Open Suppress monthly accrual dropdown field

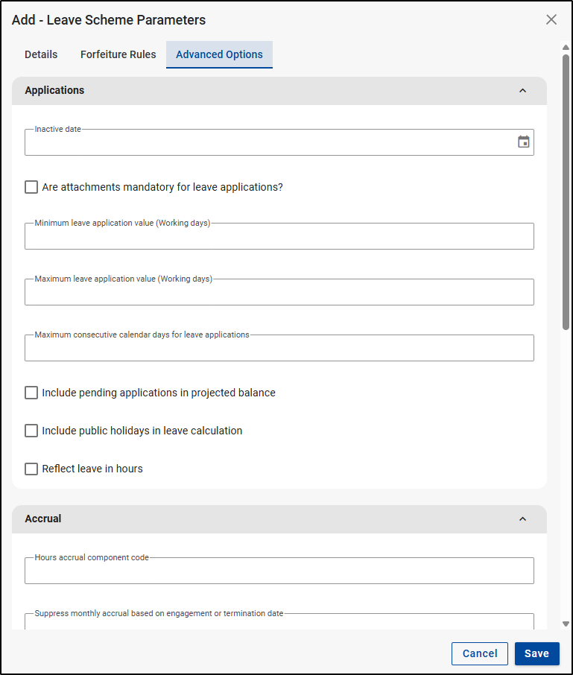(279, 622)
